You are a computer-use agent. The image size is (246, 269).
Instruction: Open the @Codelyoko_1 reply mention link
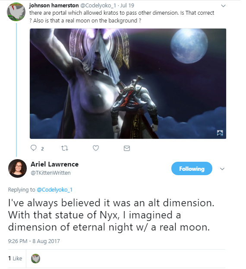coord(55,190)
